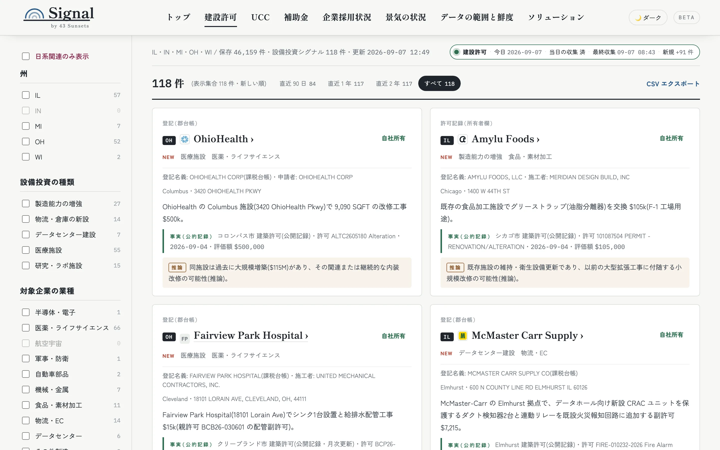
Task: Click 自社所有 label on McMaster Carr Supply card
Action: click(671, 335)
